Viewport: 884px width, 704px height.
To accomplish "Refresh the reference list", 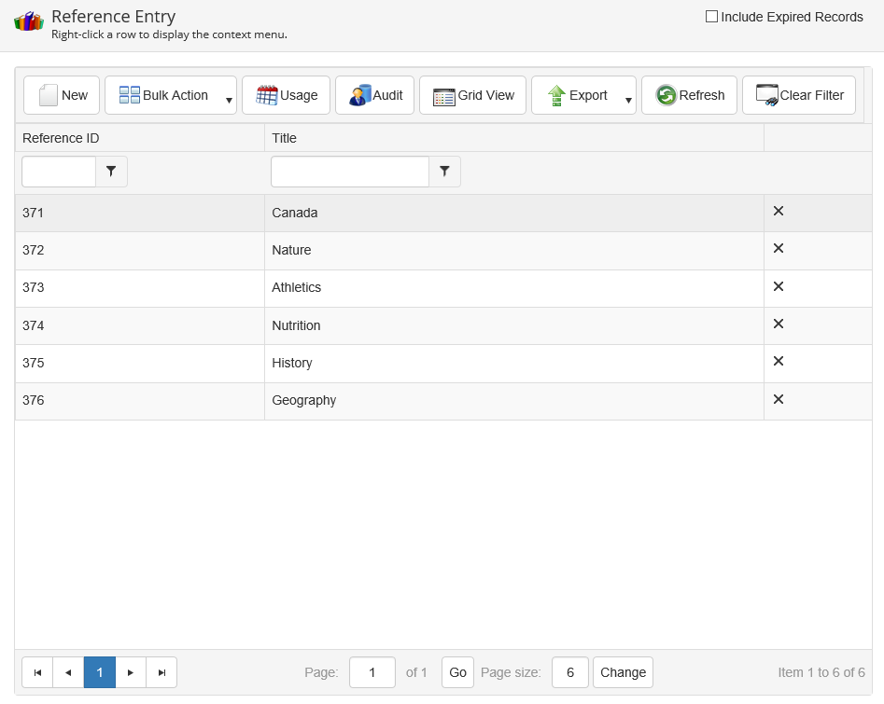I will click(689, 95).
